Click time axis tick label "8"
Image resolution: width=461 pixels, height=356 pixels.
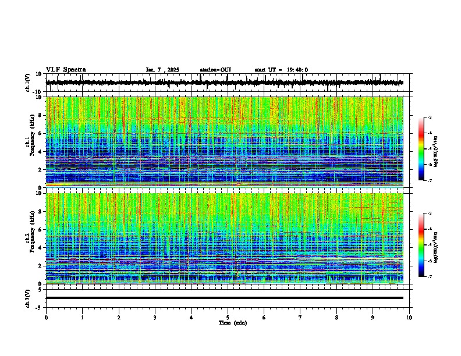(336, 318)
